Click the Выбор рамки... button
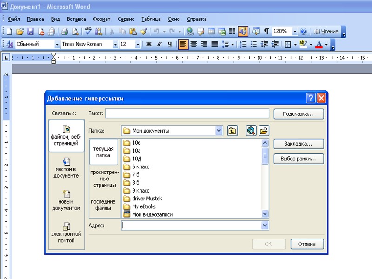Screen dimensions: 372x279 pyautogui.click(x=299, y=159)
